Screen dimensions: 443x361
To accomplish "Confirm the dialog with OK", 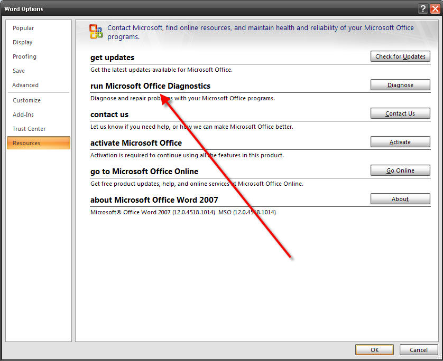I will [374, 350].
